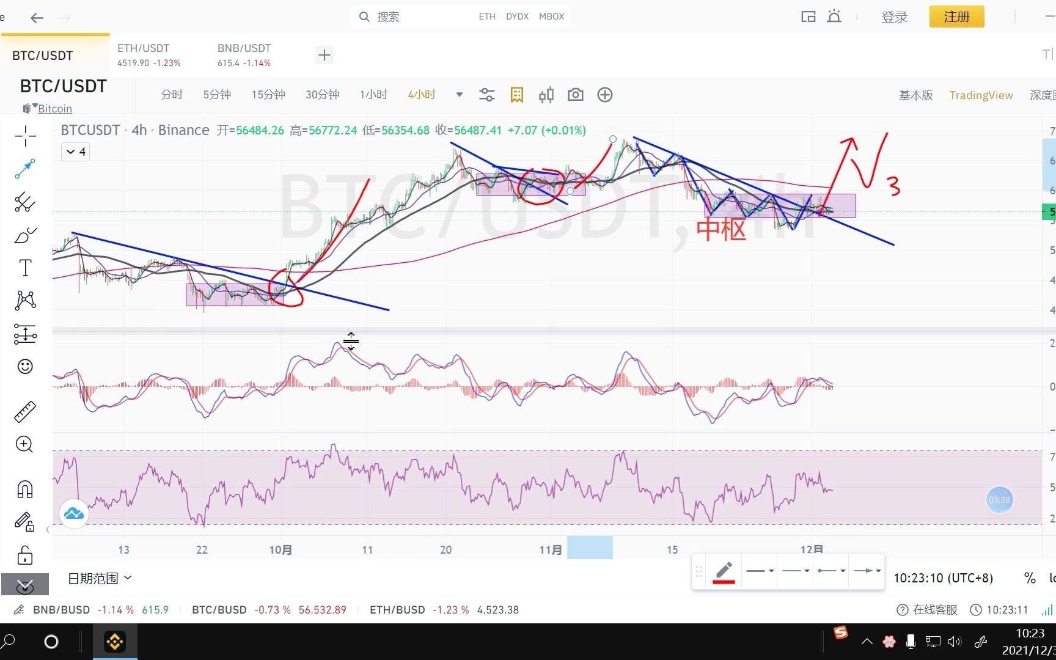Open the mini window layout icon
This screenshot has height=660, width=1056.
click(809, 16)
